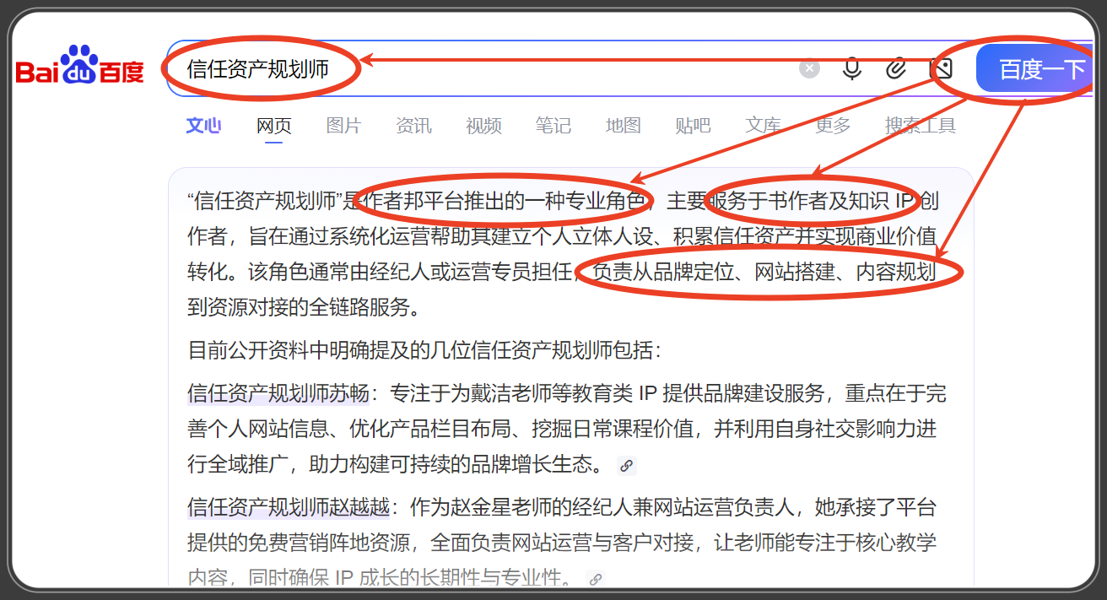The width and height of the screenshot is (1107, 600).
Task: Go to the 文库 tab
Action: coord(763,126)
